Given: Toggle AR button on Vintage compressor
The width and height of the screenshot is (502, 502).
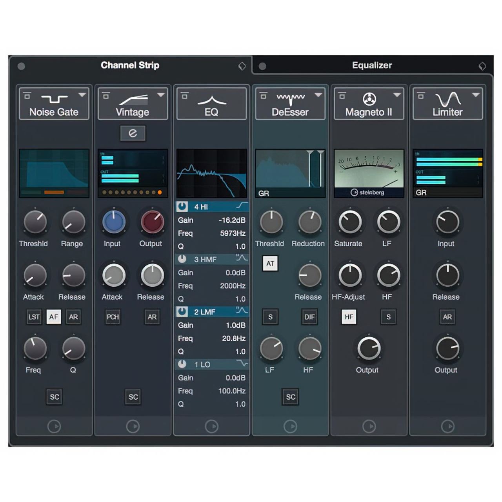Looking at the screenshot, I should point(152,317).
